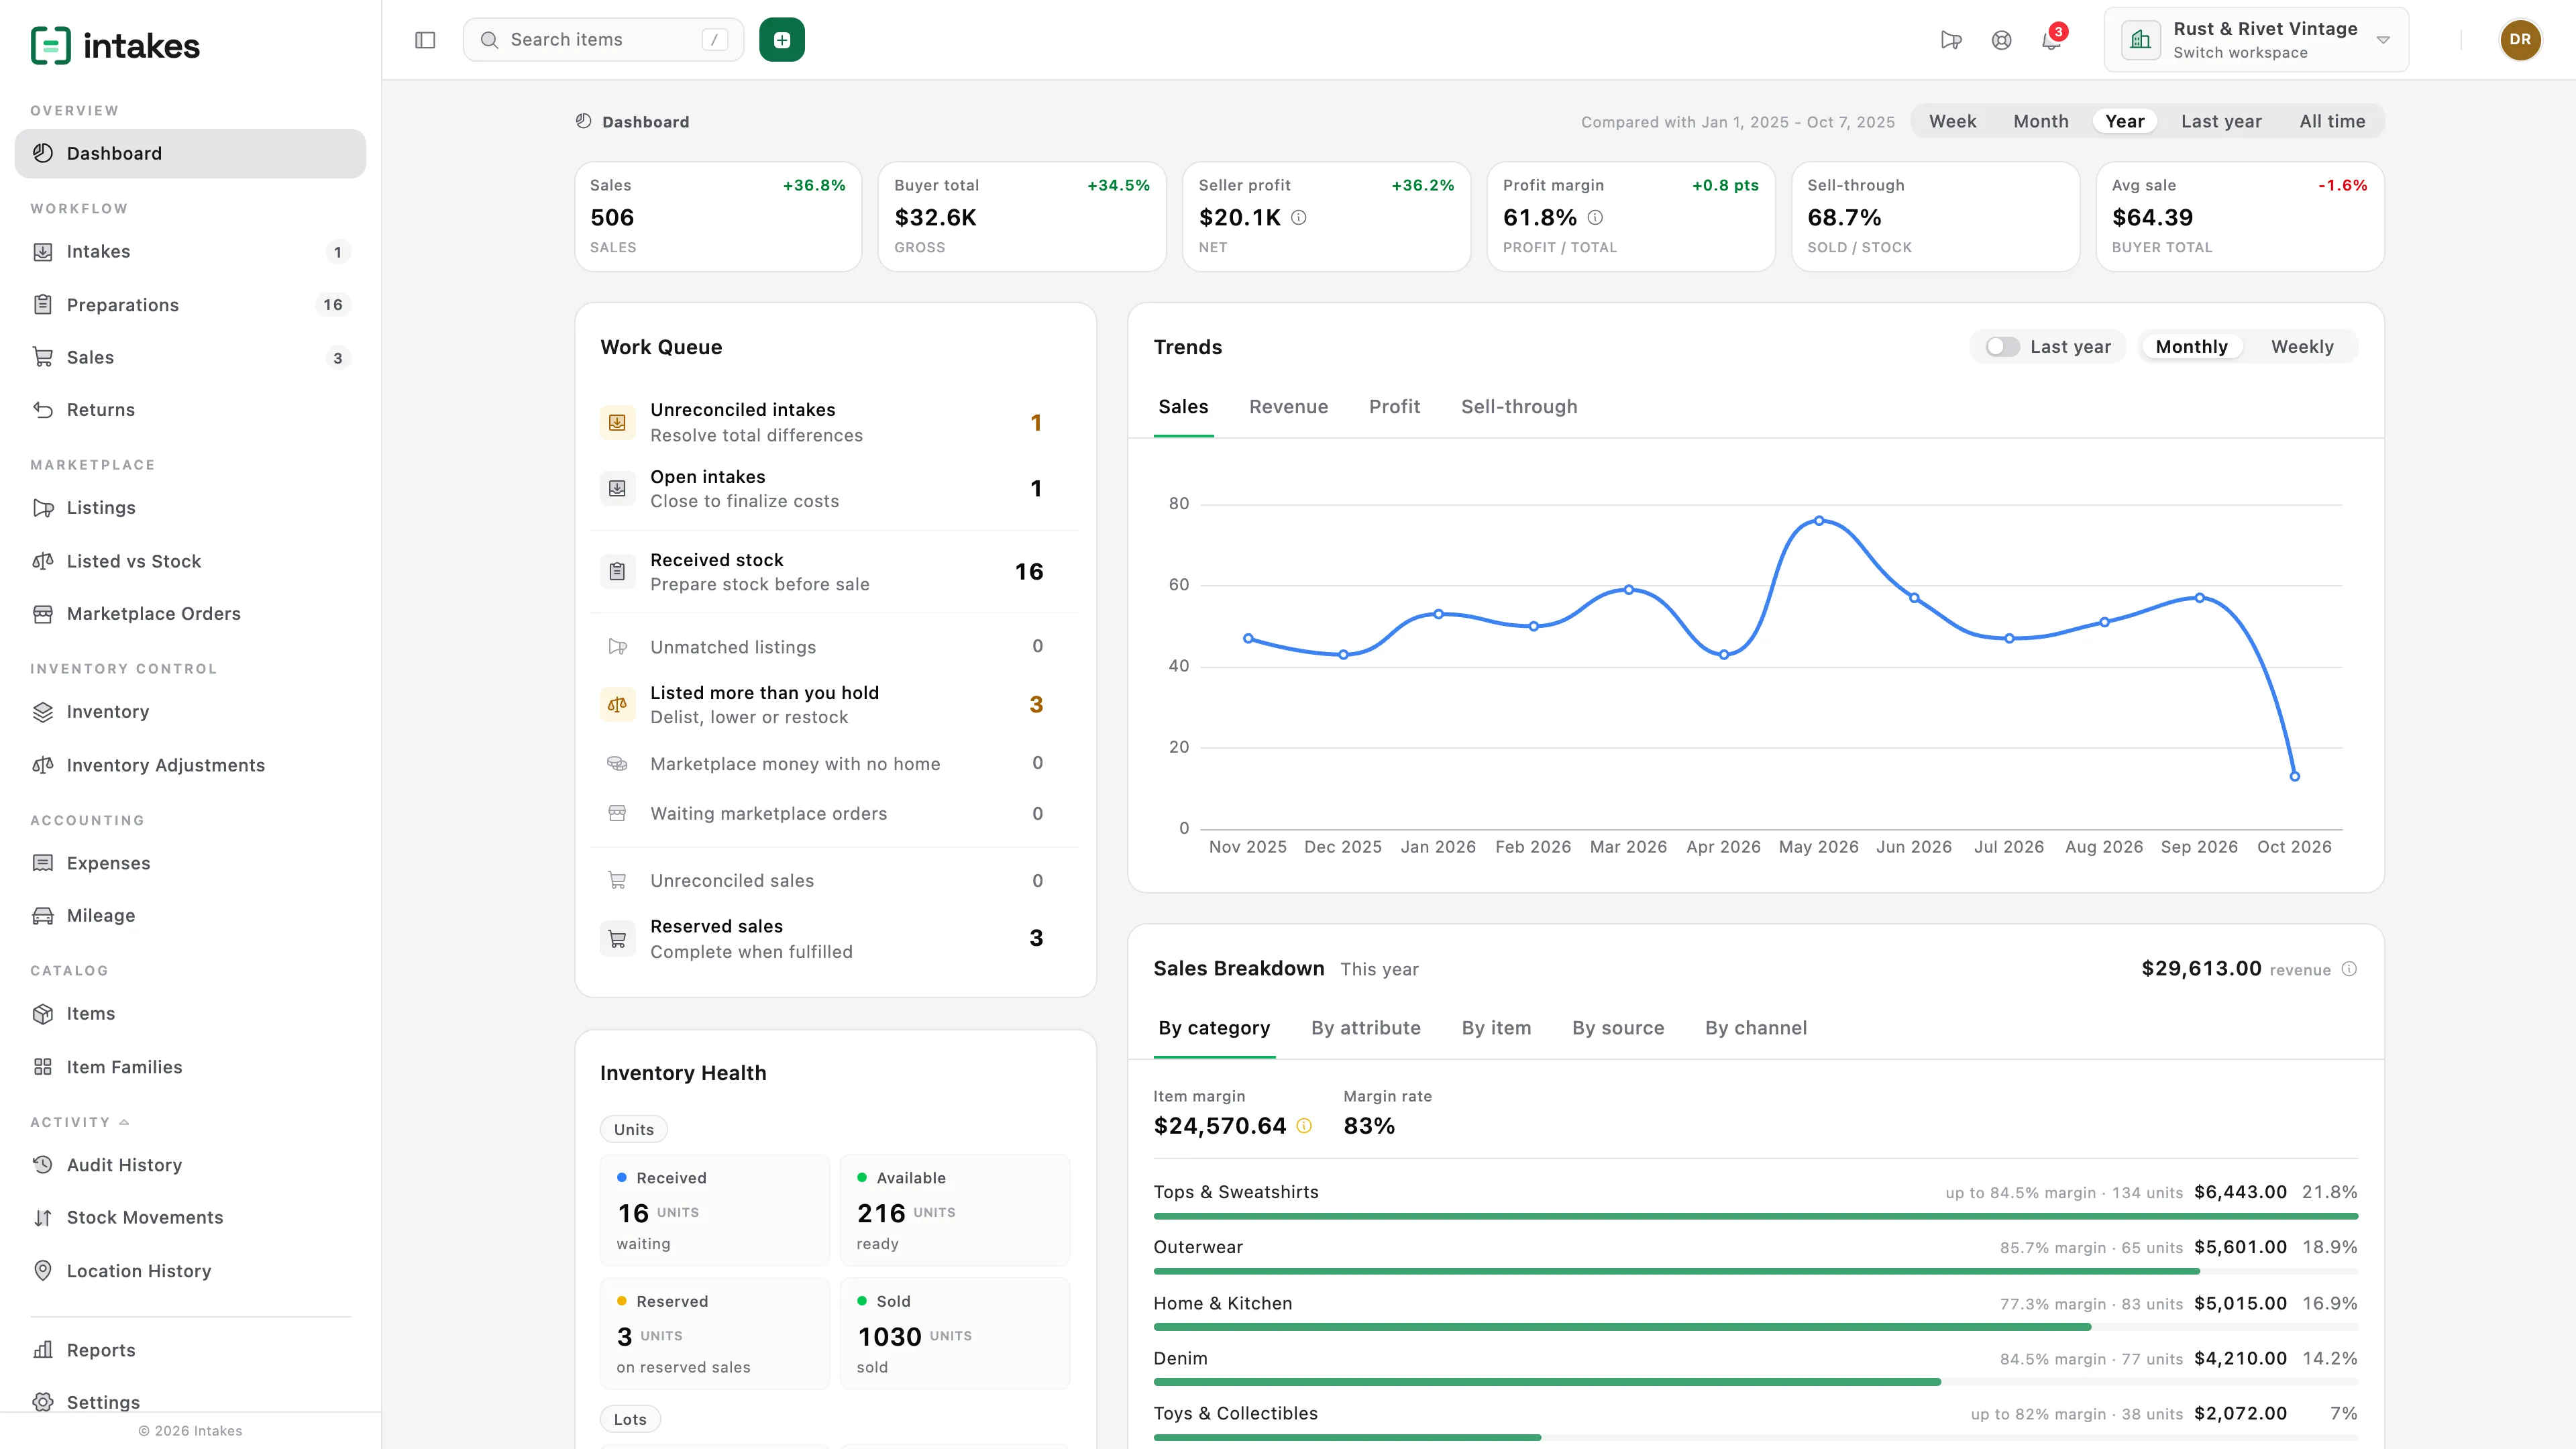
Task: Click the Reserved sales cart icon
Action: 617,939
